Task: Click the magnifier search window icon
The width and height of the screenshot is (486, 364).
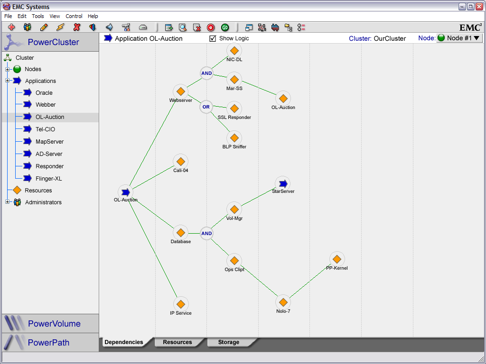Action: point(183,27)
